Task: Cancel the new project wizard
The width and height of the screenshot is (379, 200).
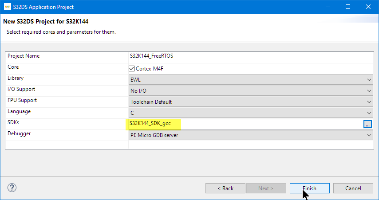Action: [x=353, y=188]
